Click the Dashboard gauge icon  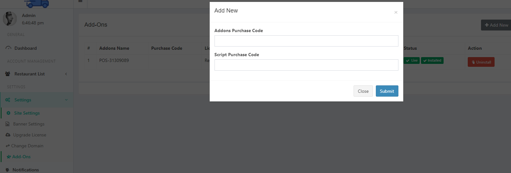coord(8,48)
